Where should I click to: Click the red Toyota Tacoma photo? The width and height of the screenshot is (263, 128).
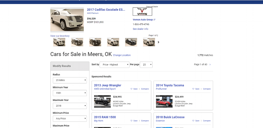(164, 102)
